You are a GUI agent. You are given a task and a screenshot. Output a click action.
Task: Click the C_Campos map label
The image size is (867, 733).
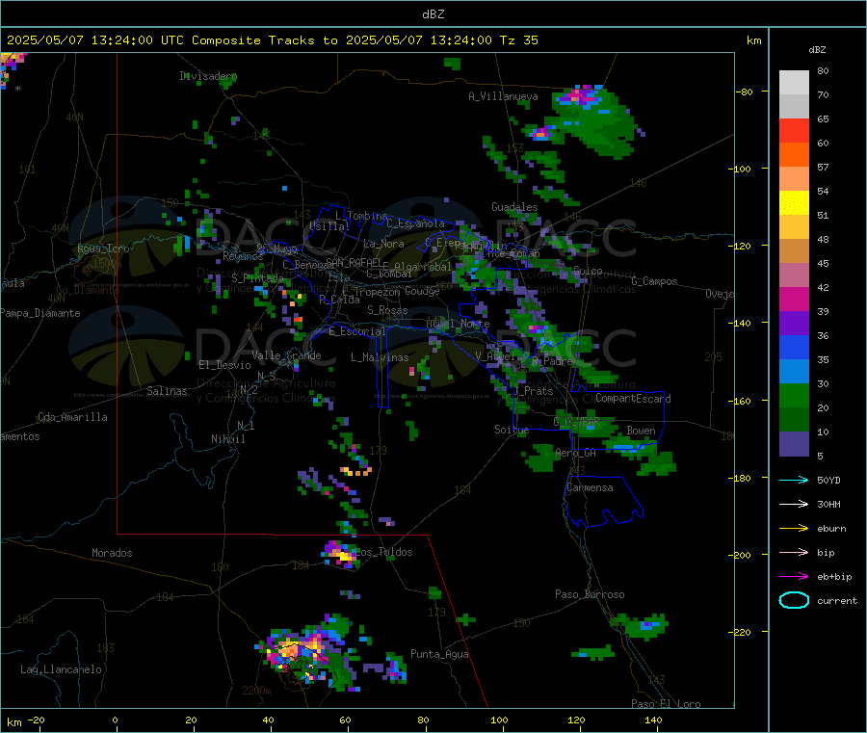pos(654,281)
